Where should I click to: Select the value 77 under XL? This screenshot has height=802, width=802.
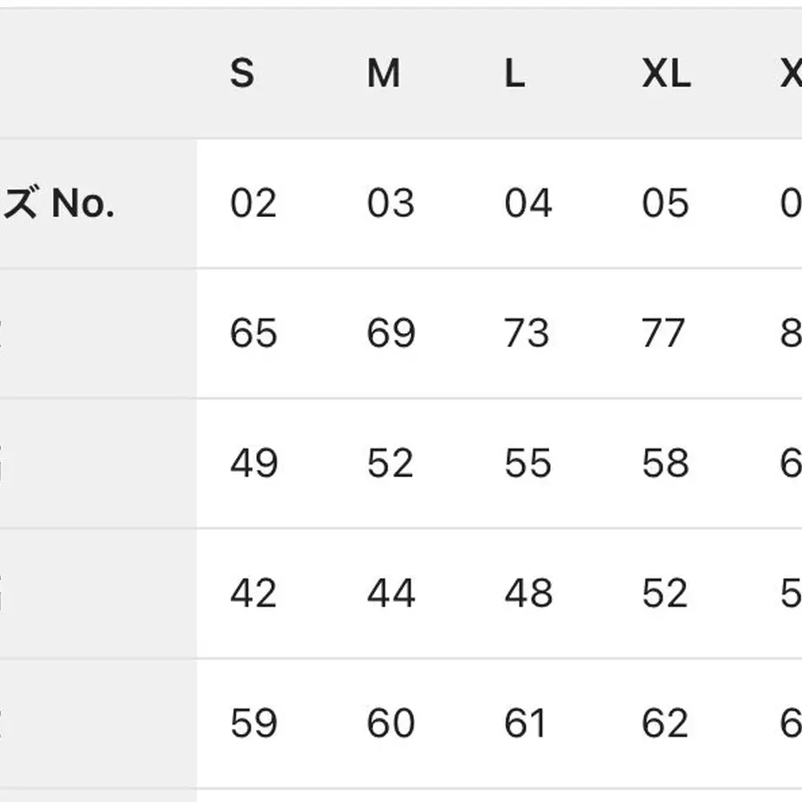click(x=663, y=333)
